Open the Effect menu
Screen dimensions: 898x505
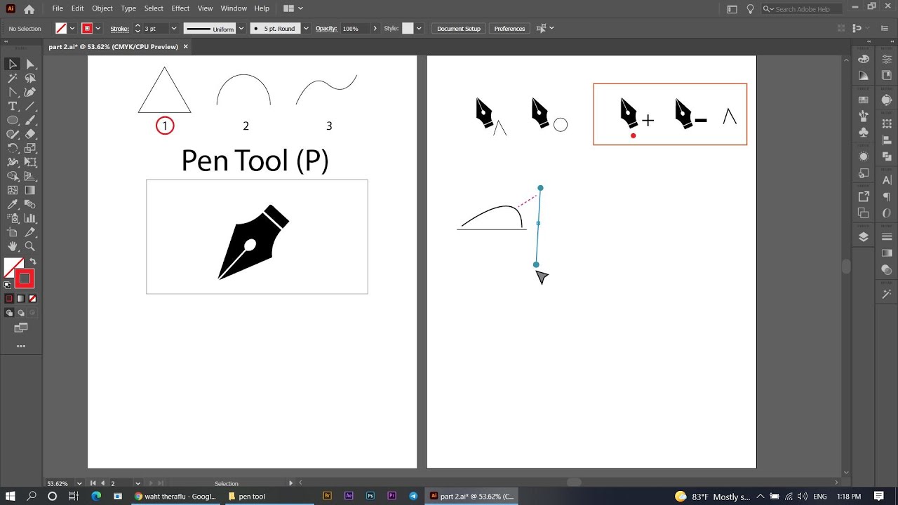point(180,8)
